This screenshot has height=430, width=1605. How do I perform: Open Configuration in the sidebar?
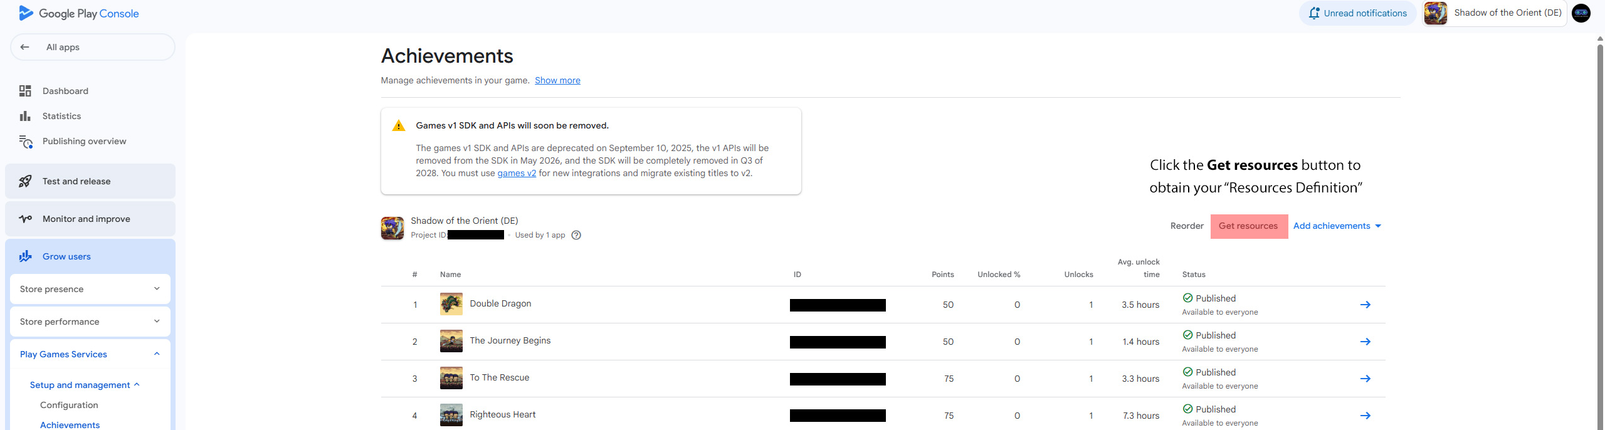pos(69,405)
